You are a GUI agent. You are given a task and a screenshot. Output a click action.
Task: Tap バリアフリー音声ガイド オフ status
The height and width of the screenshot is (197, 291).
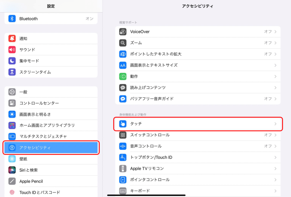pyautogui.click(x=268, y=99)
